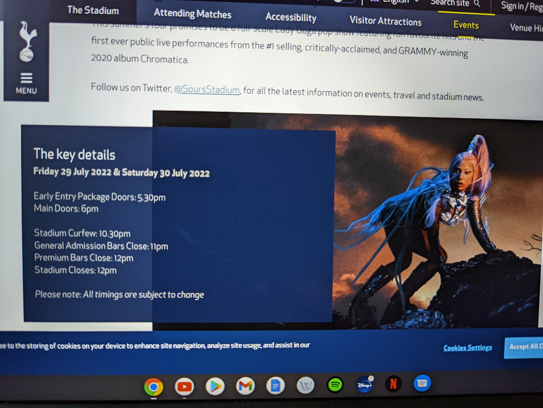
Task: Open Google Play Store shelf icon
Action: click(215, 386)
